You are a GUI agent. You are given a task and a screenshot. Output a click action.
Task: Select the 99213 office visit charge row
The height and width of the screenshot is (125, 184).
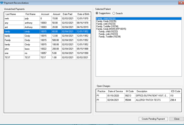[x=139, y=96]
